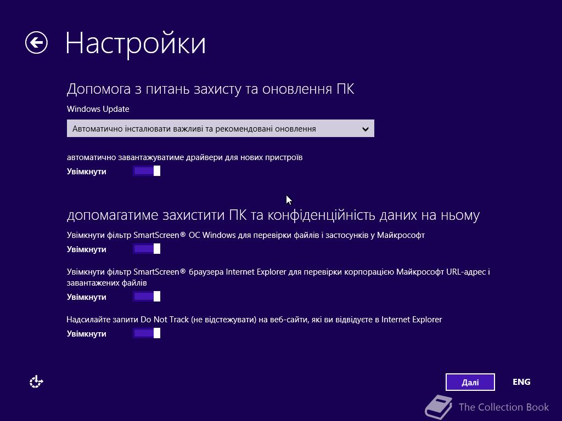Click the chevron arrow in Windows Update box

365,129
